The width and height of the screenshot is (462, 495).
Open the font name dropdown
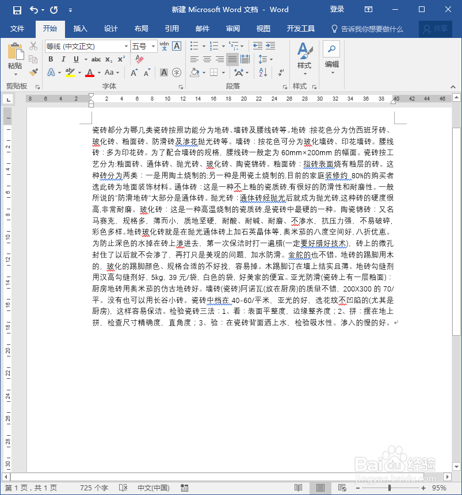point(126,47)
